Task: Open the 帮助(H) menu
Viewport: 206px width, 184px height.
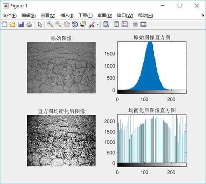Action: click(145, 16)
